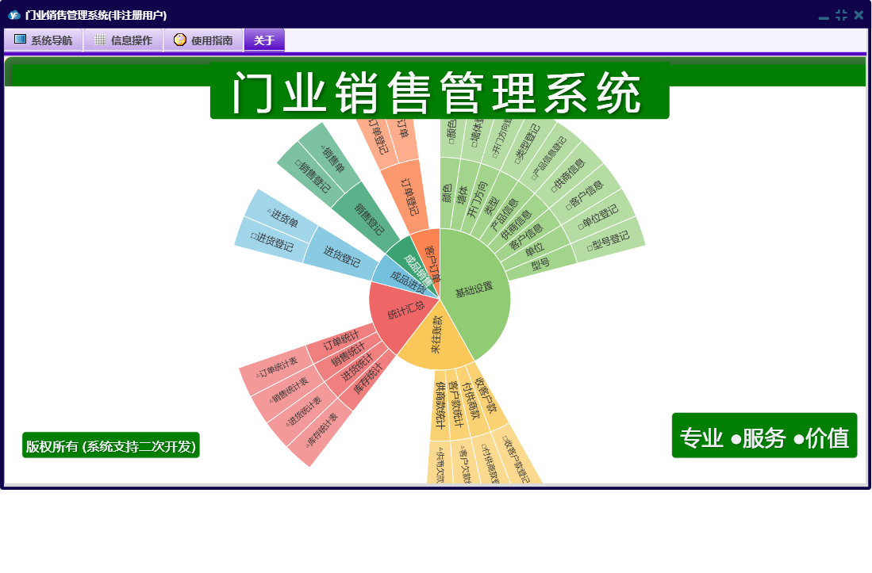
Task: Open the 付供商款 yellow segment
Action: (x=471, y=400)
